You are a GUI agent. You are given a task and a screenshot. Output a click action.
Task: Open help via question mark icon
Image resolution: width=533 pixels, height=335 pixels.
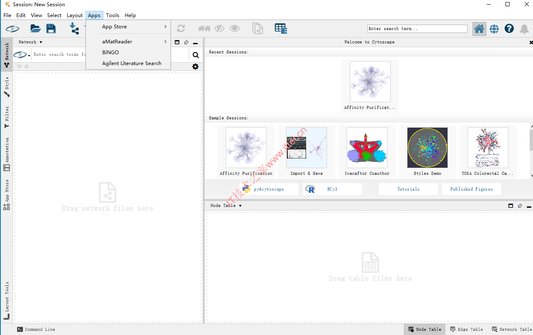pyautogui.click(x=509, y=28)
